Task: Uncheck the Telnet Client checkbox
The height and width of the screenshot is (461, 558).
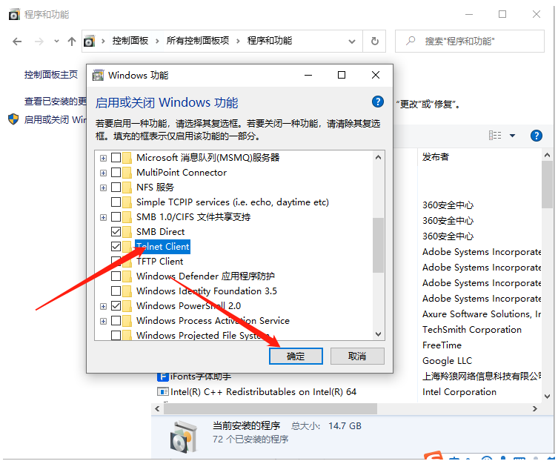Action: (116, 246)
